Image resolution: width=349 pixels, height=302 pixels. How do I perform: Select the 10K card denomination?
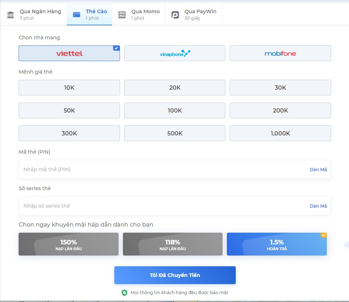tap(69, 88)
